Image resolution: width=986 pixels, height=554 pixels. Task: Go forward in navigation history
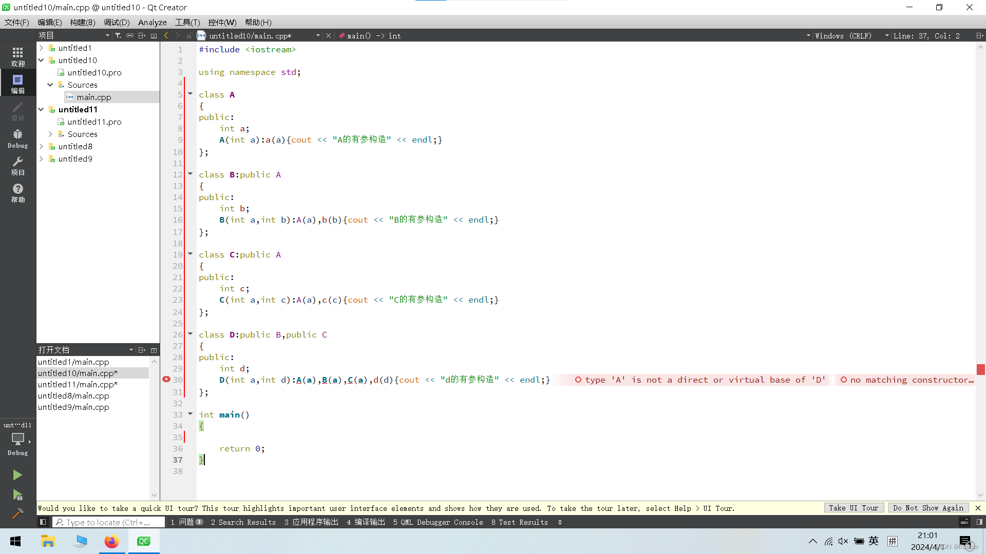177,35
